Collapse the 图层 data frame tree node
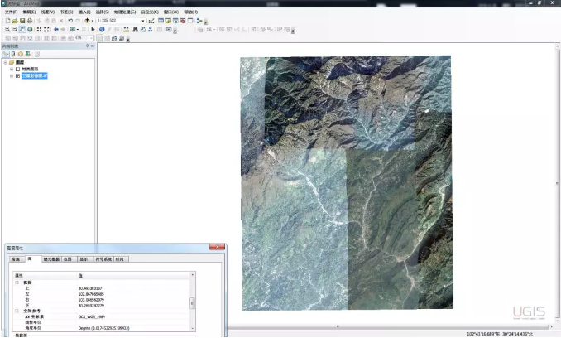The width and height of the screenshot is (561, 338). pos(5,62)
